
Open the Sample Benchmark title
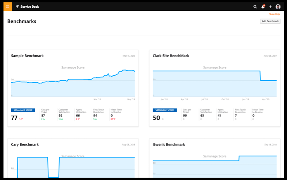point(27,56)
